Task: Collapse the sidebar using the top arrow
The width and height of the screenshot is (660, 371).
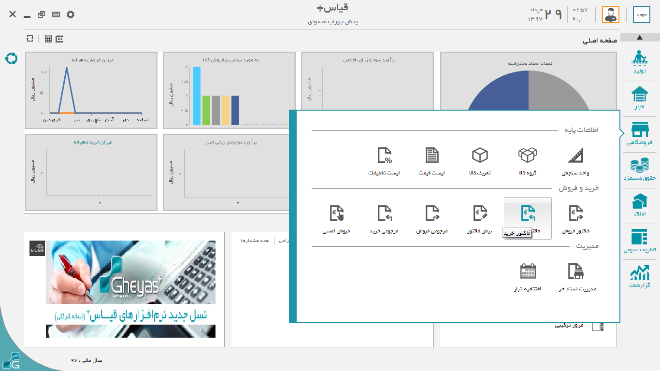Action: coord(640,37)
